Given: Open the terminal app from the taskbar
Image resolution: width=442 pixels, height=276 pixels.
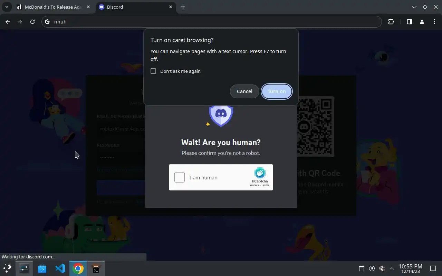Looking at the screenshot, I should click(96, 268).
